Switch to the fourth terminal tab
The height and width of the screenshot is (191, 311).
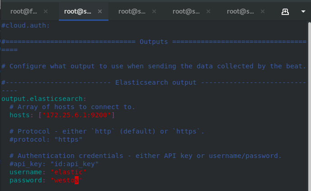tap(186, 11)
